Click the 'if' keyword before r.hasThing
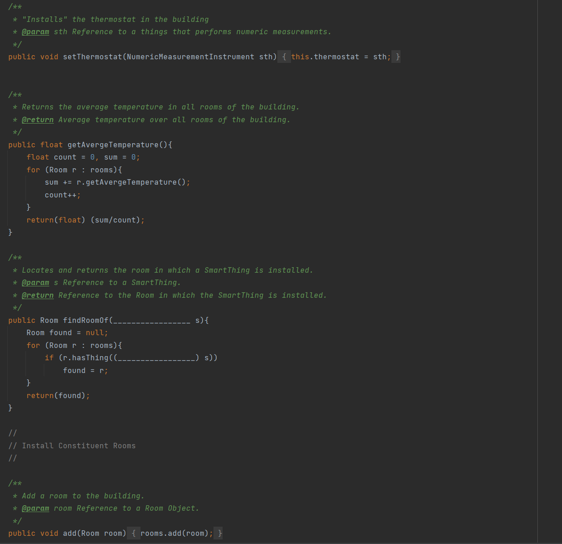Image resolution: width=562 pixels, height=544 pixels. point(49,358)
